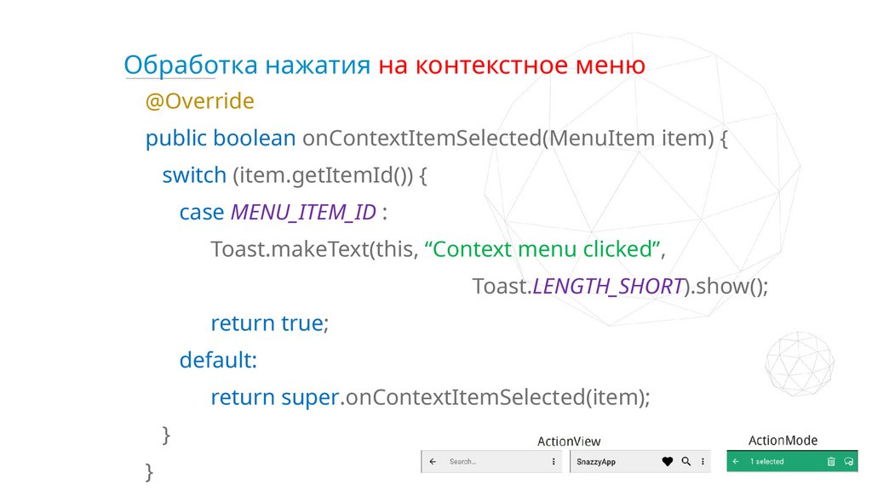Click the ActionView label
Screen dimensions: 872x490
click(x=569, y=442)
